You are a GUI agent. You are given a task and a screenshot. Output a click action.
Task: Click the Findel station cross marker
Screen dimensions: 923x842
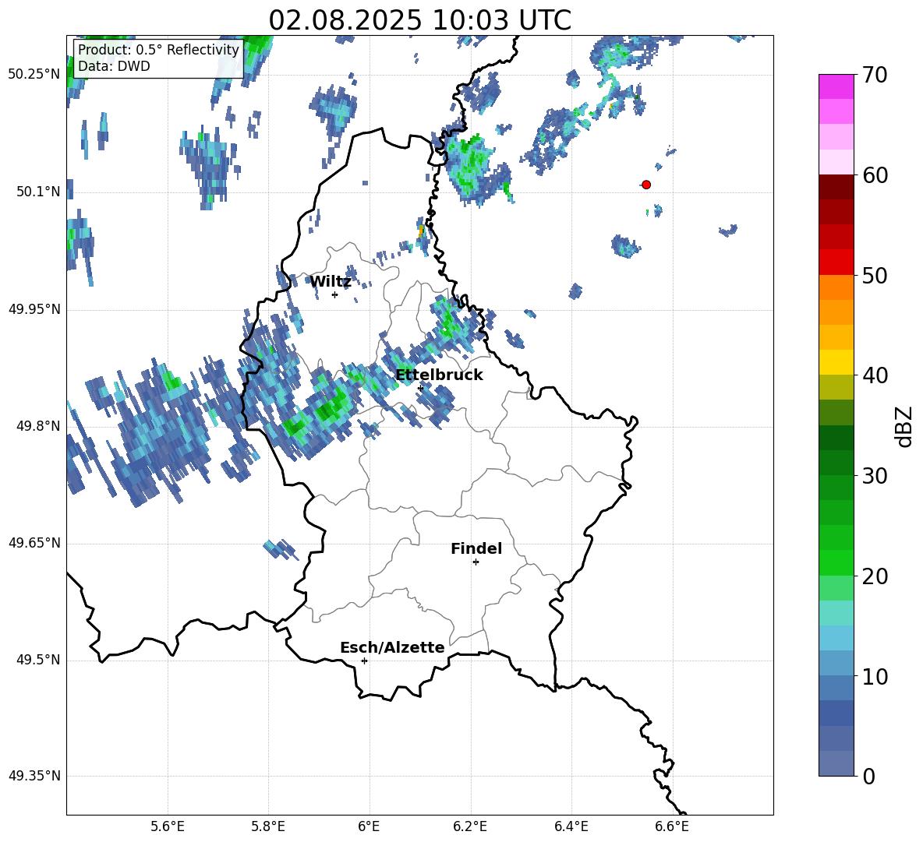click(476, 562)
